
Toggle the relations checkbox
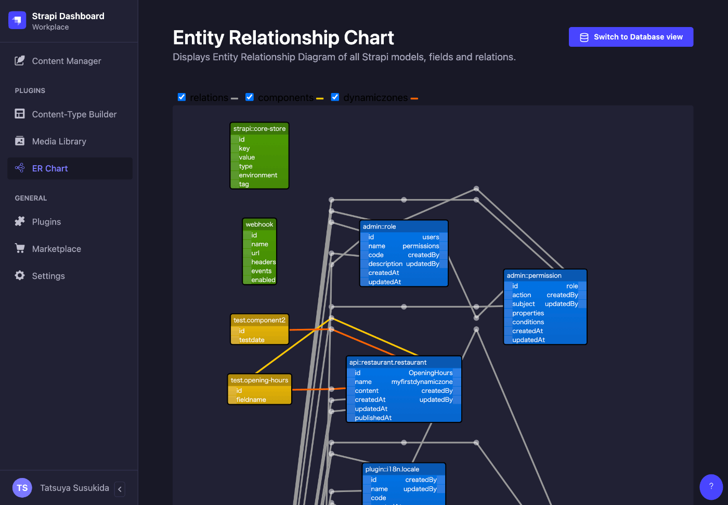point(182,97)
